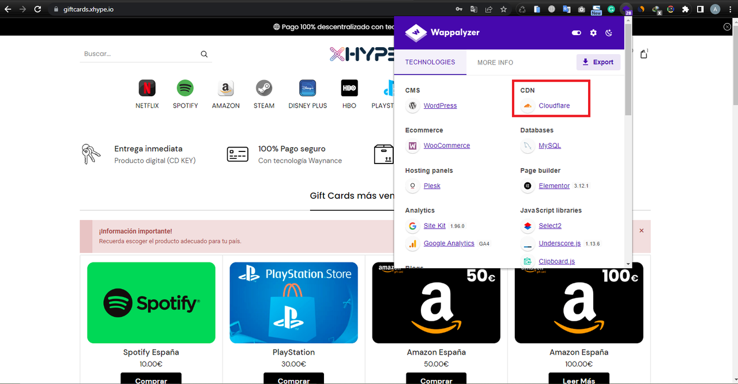Click the HBO category icon
Screen dimensions: 738x384
(349, 88)
